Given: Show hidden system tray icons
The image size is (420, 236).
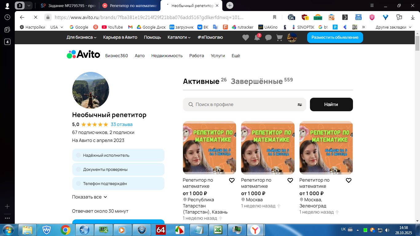Looking at the screenshot, I should 358,230.
